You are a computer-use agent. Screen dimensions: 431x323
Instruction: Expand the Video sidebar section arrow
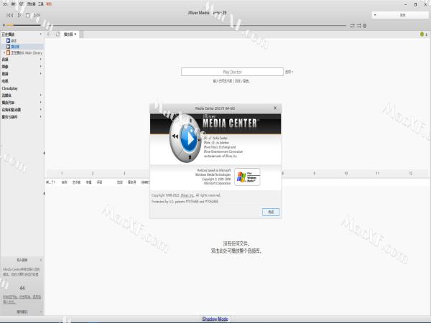coord(41,73)
